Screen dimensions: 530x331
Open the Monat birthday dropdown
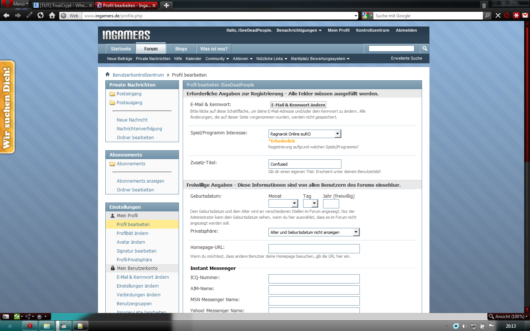(x=294, y=204)
